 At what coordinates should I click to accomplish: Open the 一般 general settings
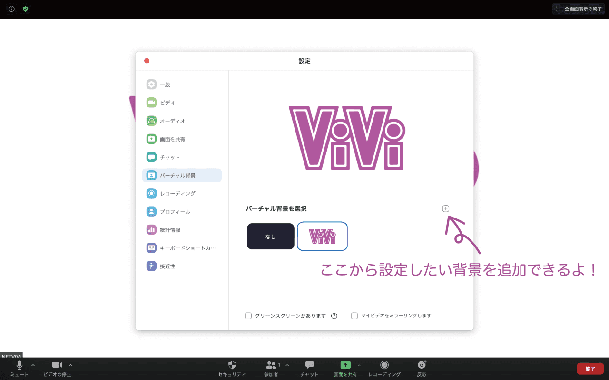click(182, 85)
